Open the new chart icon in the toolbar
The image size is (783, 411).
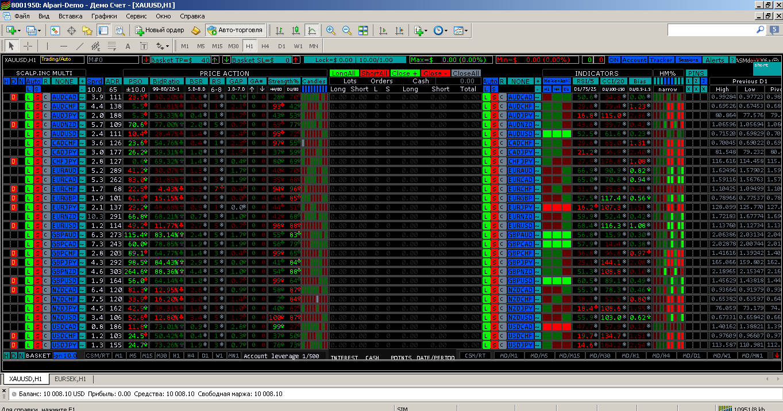pyautogui.click(x=13, y=30)
